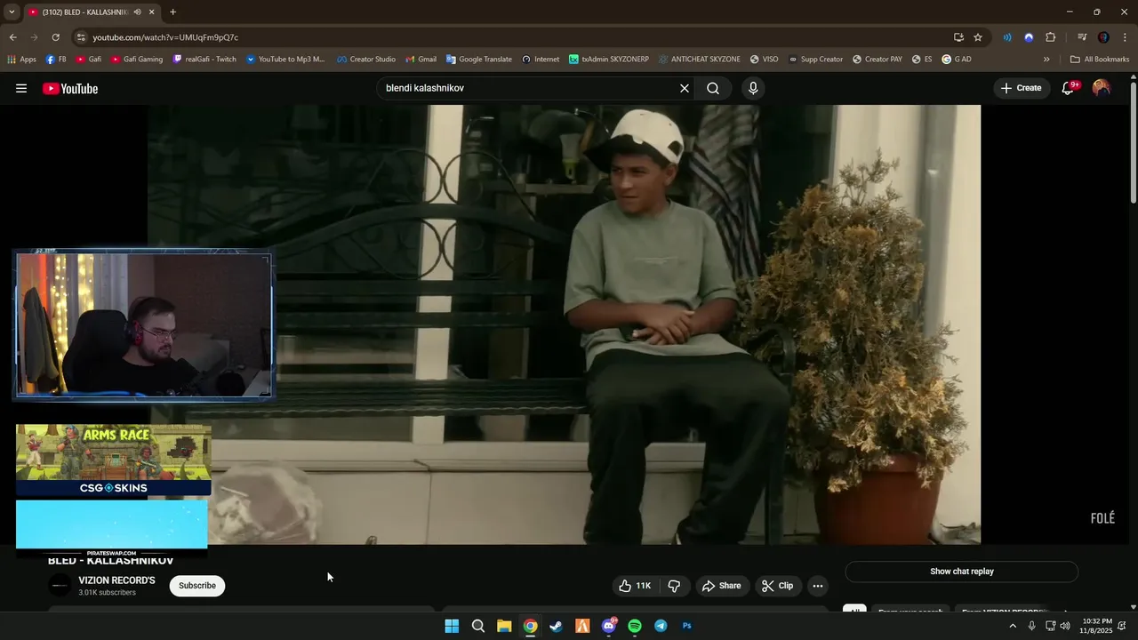The width and height of the screenshot is (1138, 640).
Task: Mute the tab via speaker icon
Action: pyautogui.click(x=137, y=12)
